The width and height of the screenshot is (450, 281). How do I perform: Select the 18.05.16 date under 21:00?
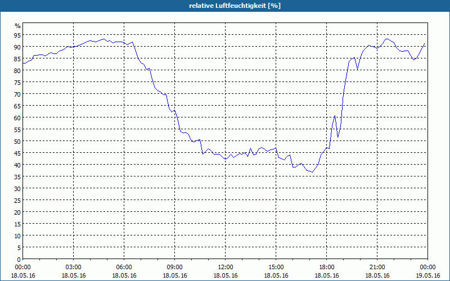coord(377,275)
